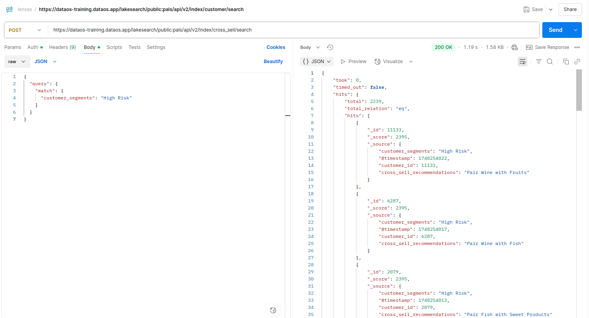The height and width of the screenshot is (318, 589).
Task: Click the "took": 0 response line
Action: pos(347,80)
